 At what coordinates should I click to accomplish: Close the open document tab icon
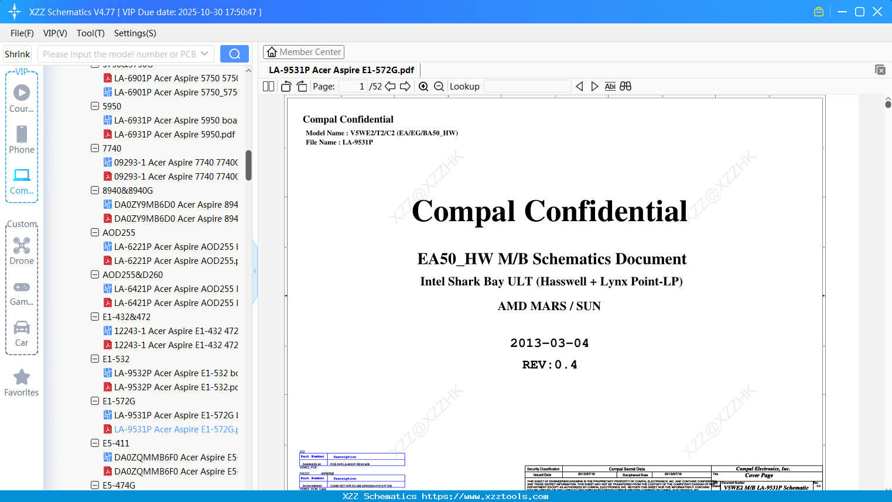880,70
